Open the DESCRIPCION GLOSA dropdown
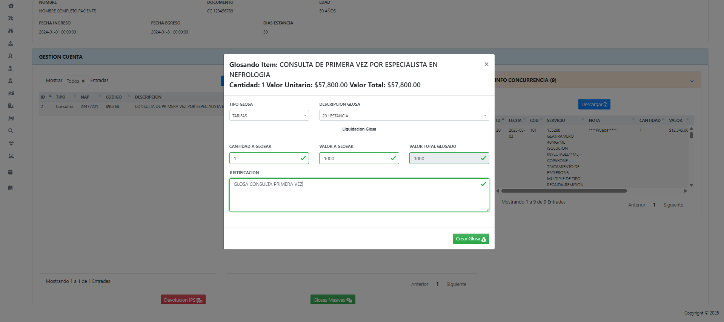 point(404,115)
